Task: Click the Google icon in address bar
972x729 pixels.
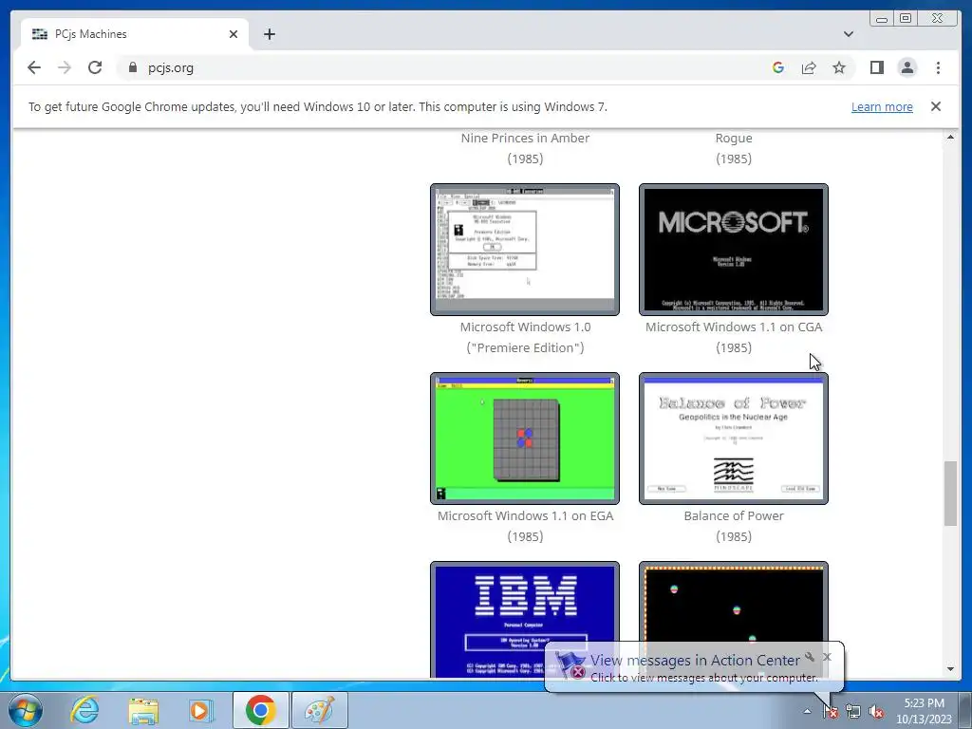Action: pyautogui.click(x=778, y=67)
